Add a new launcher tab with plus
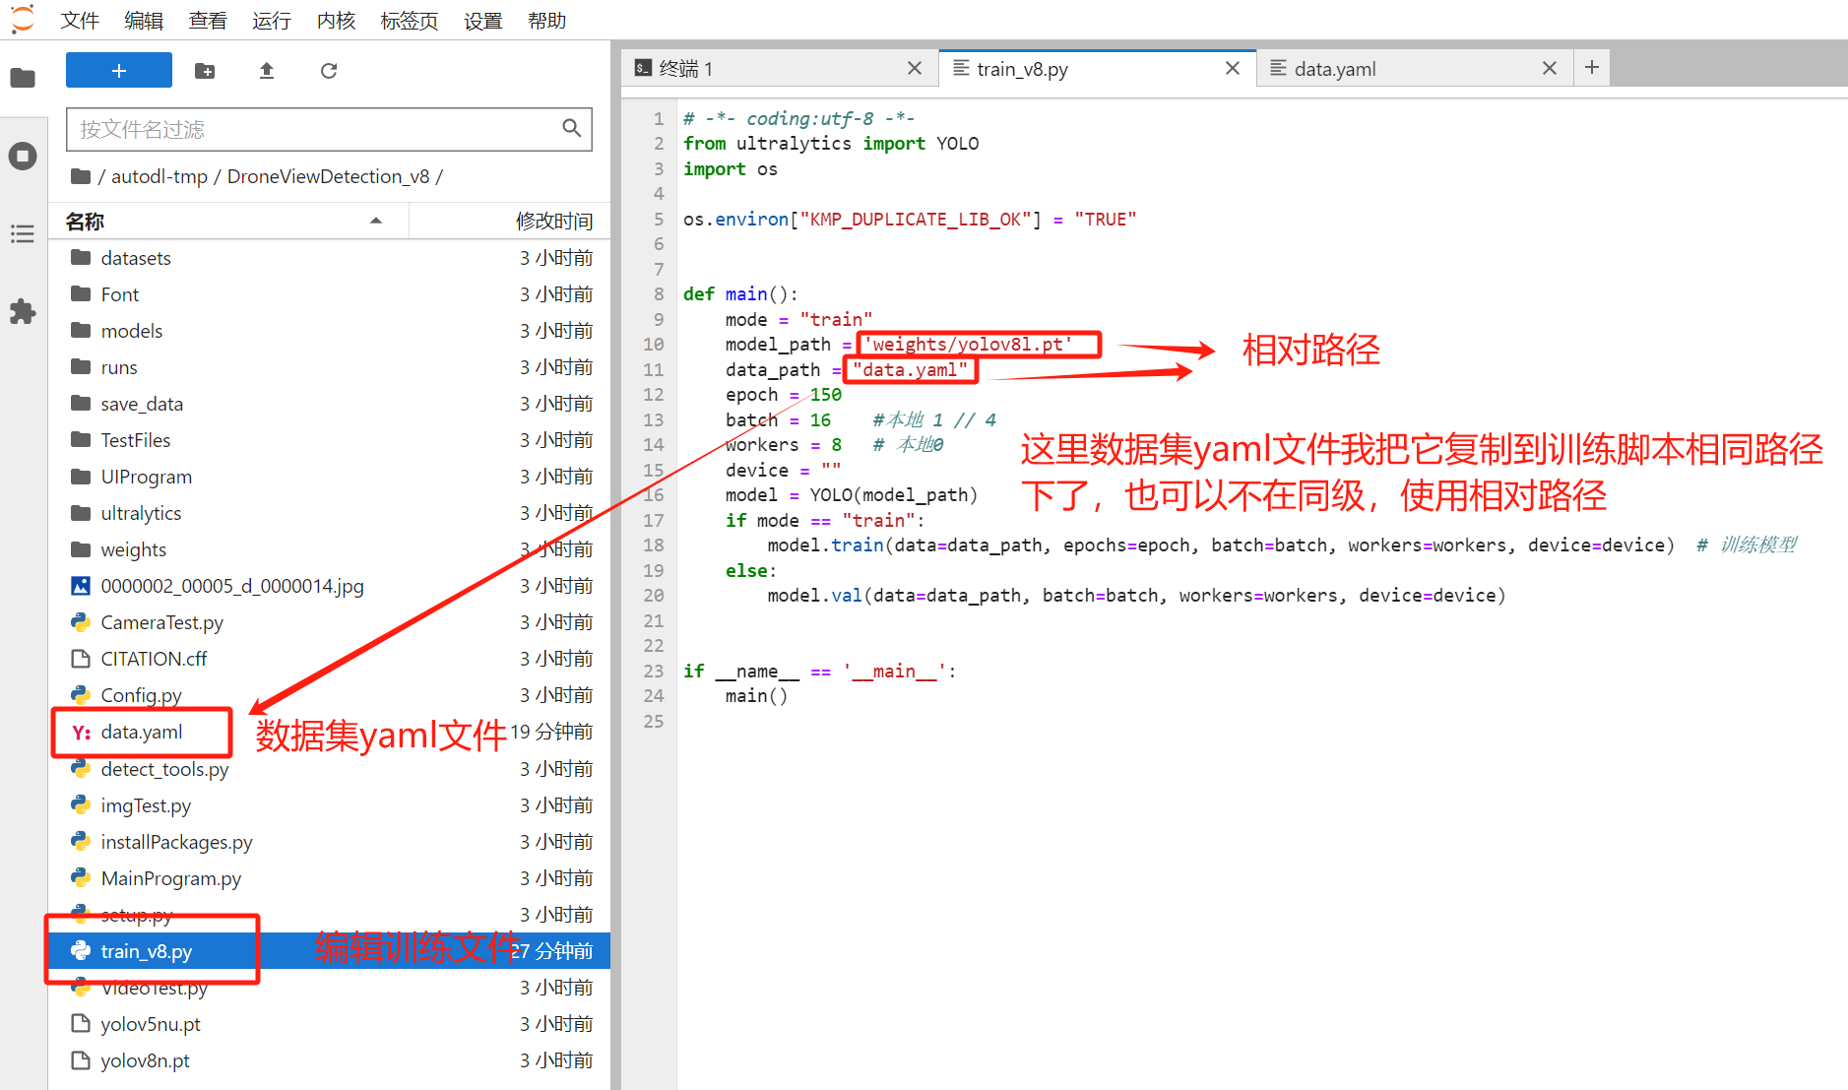 click(1591, 68)
